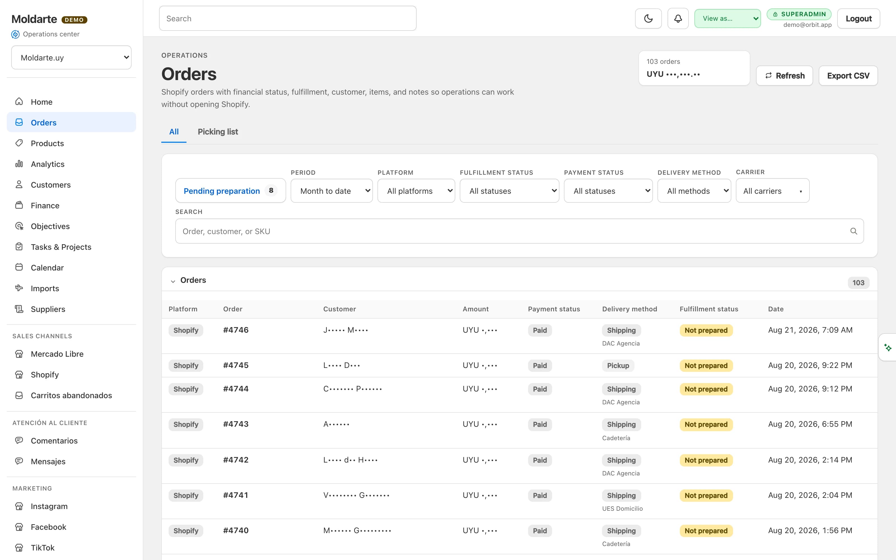
Task: Click Shopify platform badge for order #4744
Action: tap(186, 389)
